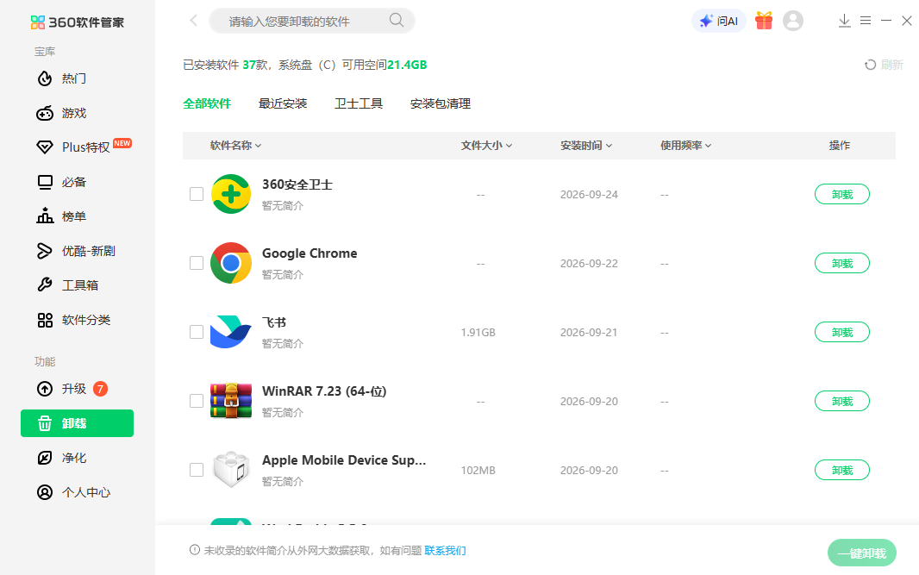
Task: Open the downloads icon
Action: point(844,21)
